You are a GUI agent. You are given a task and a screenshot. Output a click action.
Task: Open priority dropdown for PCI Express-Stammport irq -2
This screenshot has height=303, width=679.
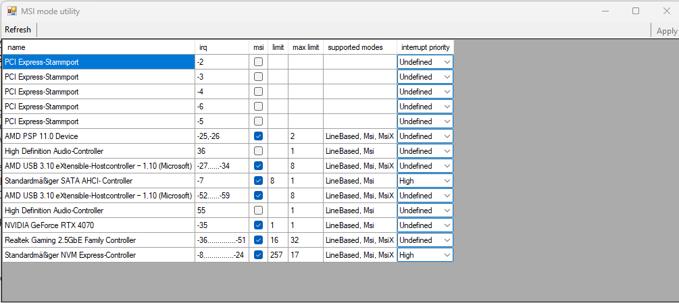pos(425,62)
